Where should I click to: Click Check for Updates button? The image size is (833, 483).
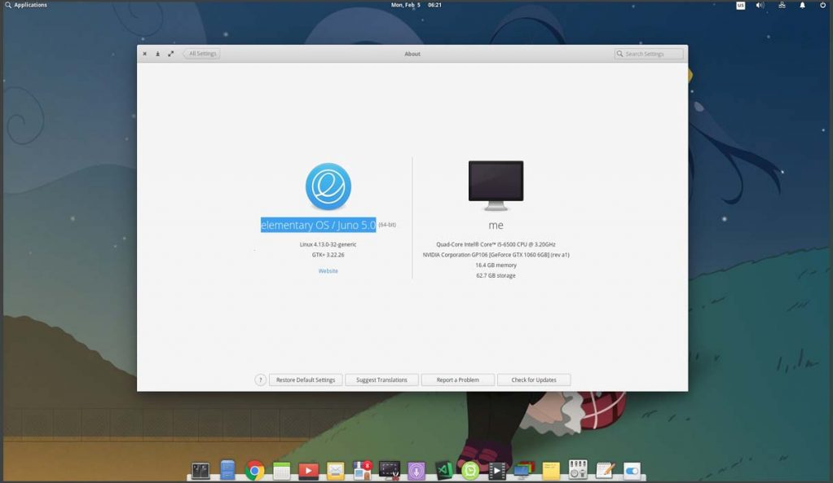point(533,380)
